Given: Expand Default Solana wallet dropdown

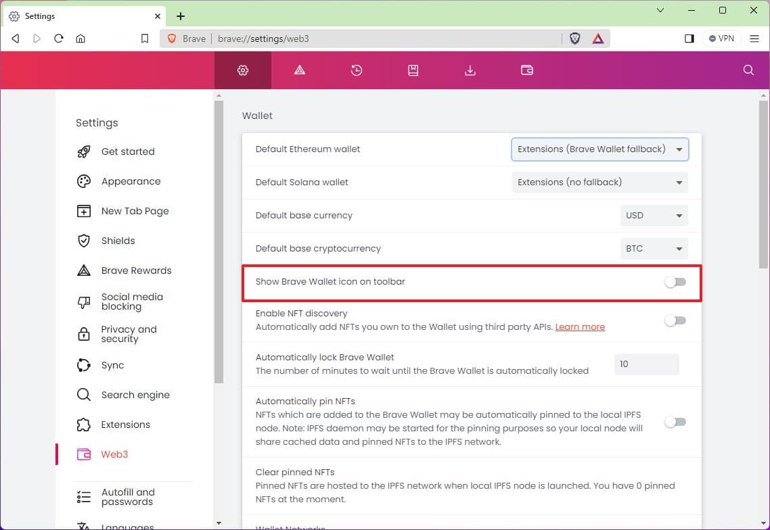Looking at the screenshot, I should click(x=599, y=183).
